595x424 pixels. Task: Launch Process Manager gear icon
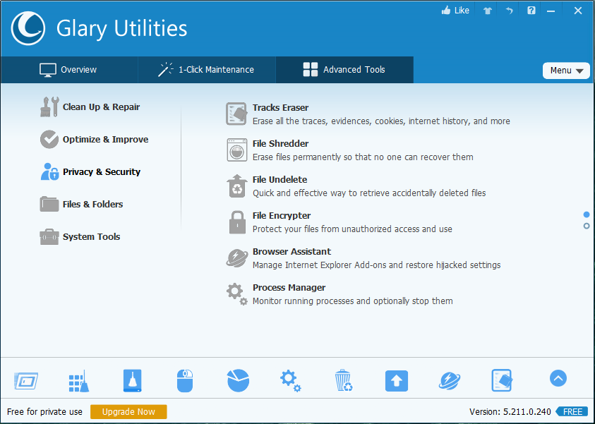click(x=236, y=293)
